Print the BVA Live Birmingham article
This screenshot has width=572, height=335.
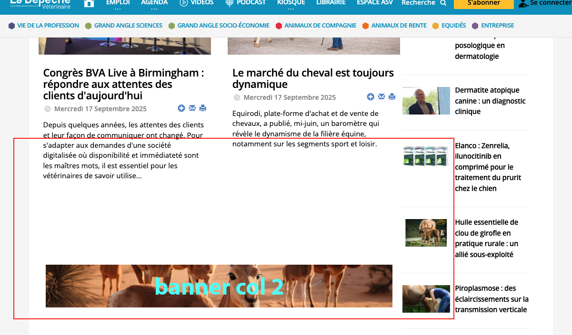pos(202,108)
